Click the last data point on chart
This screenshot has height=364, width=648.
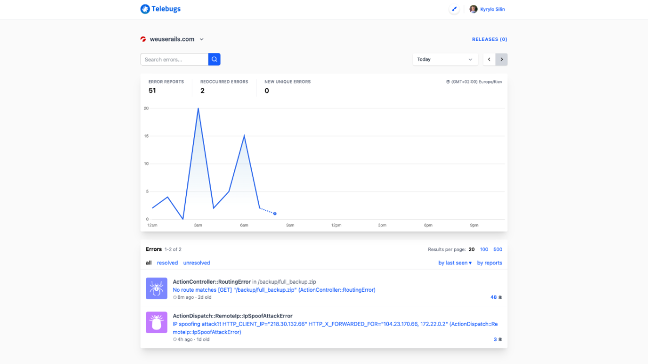pos(275,214)
